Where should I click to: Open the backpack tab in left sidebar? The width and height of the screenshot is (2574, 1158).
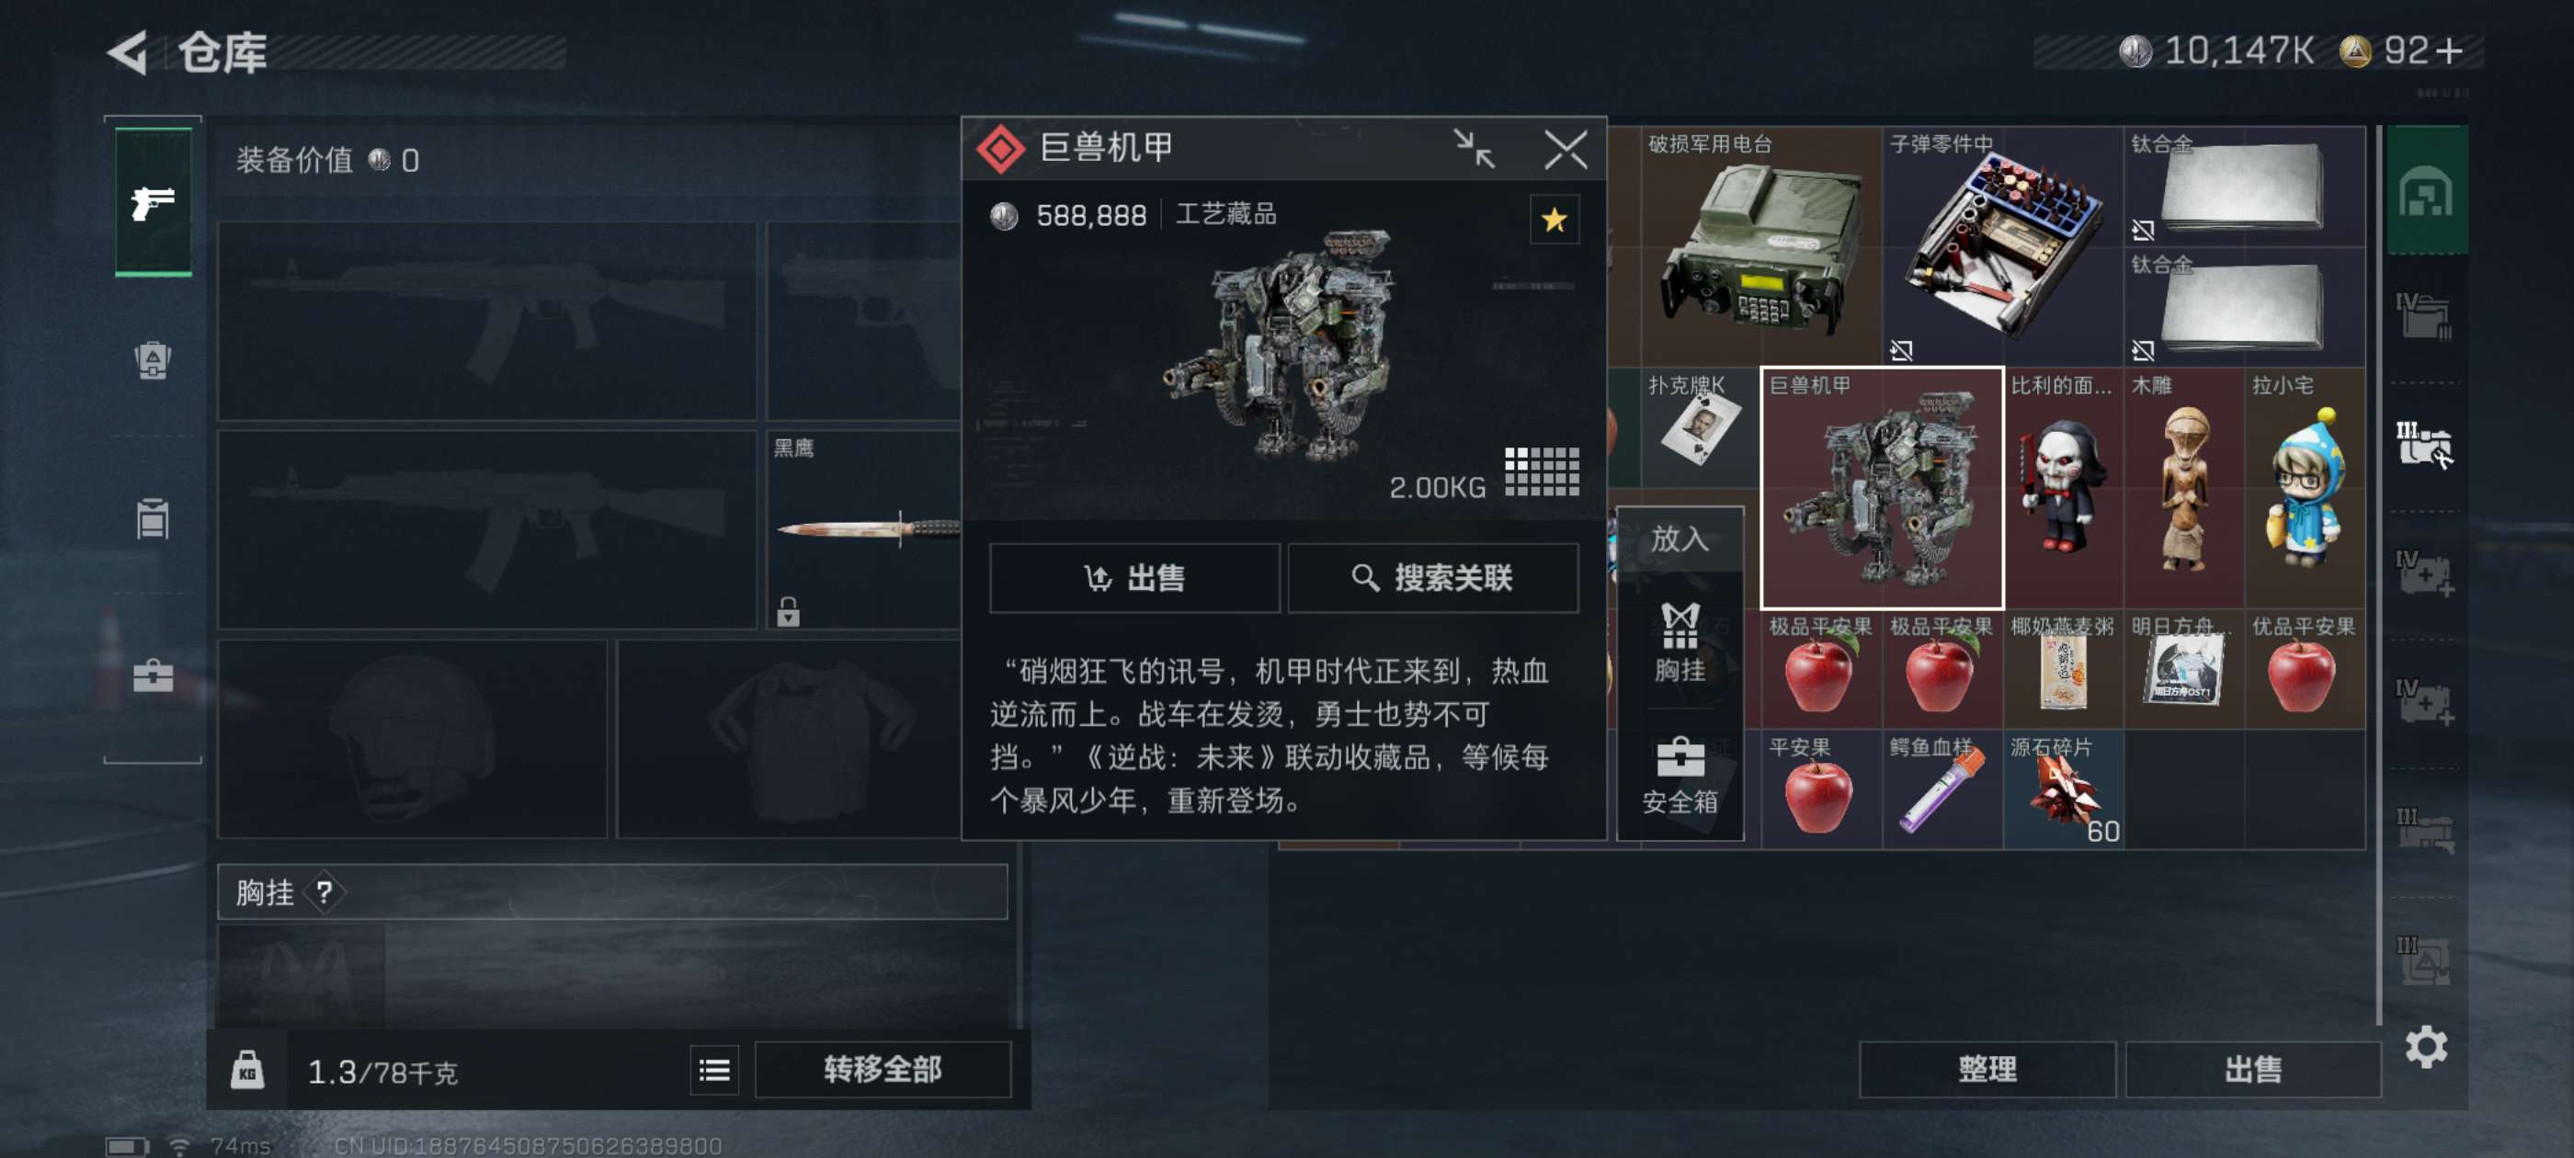[153, 359]
